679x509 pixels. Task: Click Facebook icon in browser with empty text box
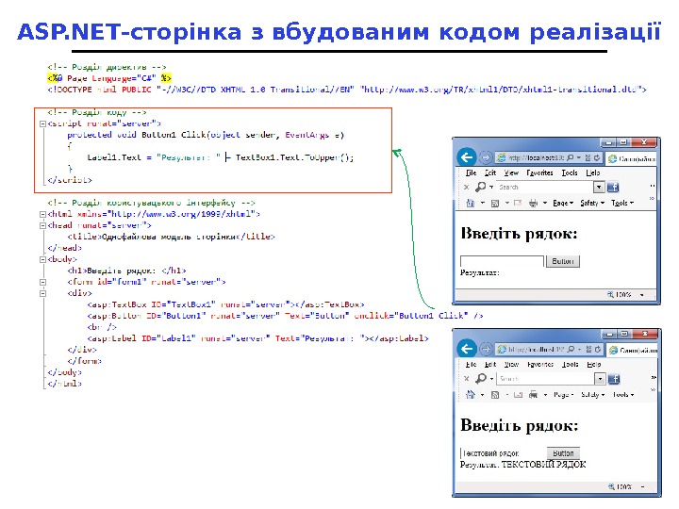613,187
